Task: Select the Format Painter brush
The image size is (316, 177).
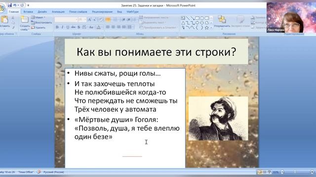Action: pyautogui.click(x=13, y=28)
